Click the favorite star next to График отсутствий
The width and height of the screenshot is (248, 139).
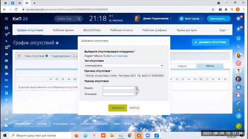coord(57,43)
